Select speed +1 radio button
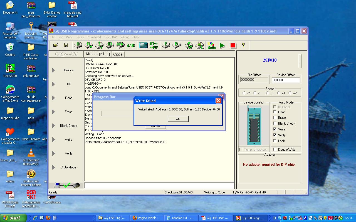This screenshot has width=356, height=222. [279, 93]
